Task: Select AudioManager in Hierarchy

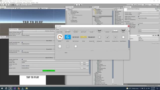Action: pyautogui.click(x=74, y=22)
